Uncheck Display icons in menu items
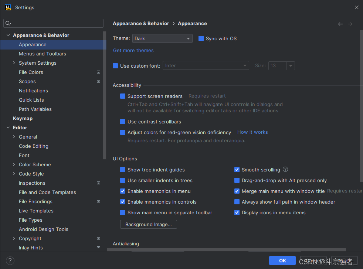This screenshot has height=269, width=363. [x=237, y=212]
